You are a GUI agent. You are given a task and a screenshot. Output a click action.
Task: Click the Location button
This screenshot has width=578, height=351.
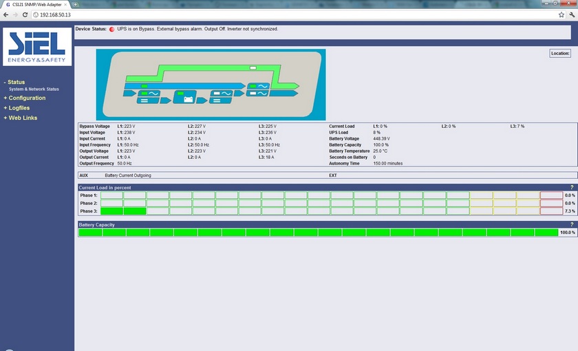pos(560,54)
